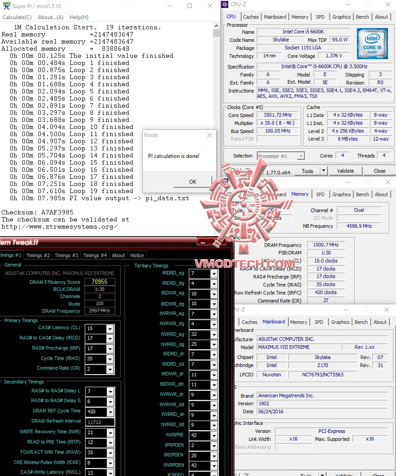The height and width of the screenshot is (476, 396).
Task: Expand RAS# to CAS# Delay (tRCD) dropdown
Action: [x=110, y=339]
